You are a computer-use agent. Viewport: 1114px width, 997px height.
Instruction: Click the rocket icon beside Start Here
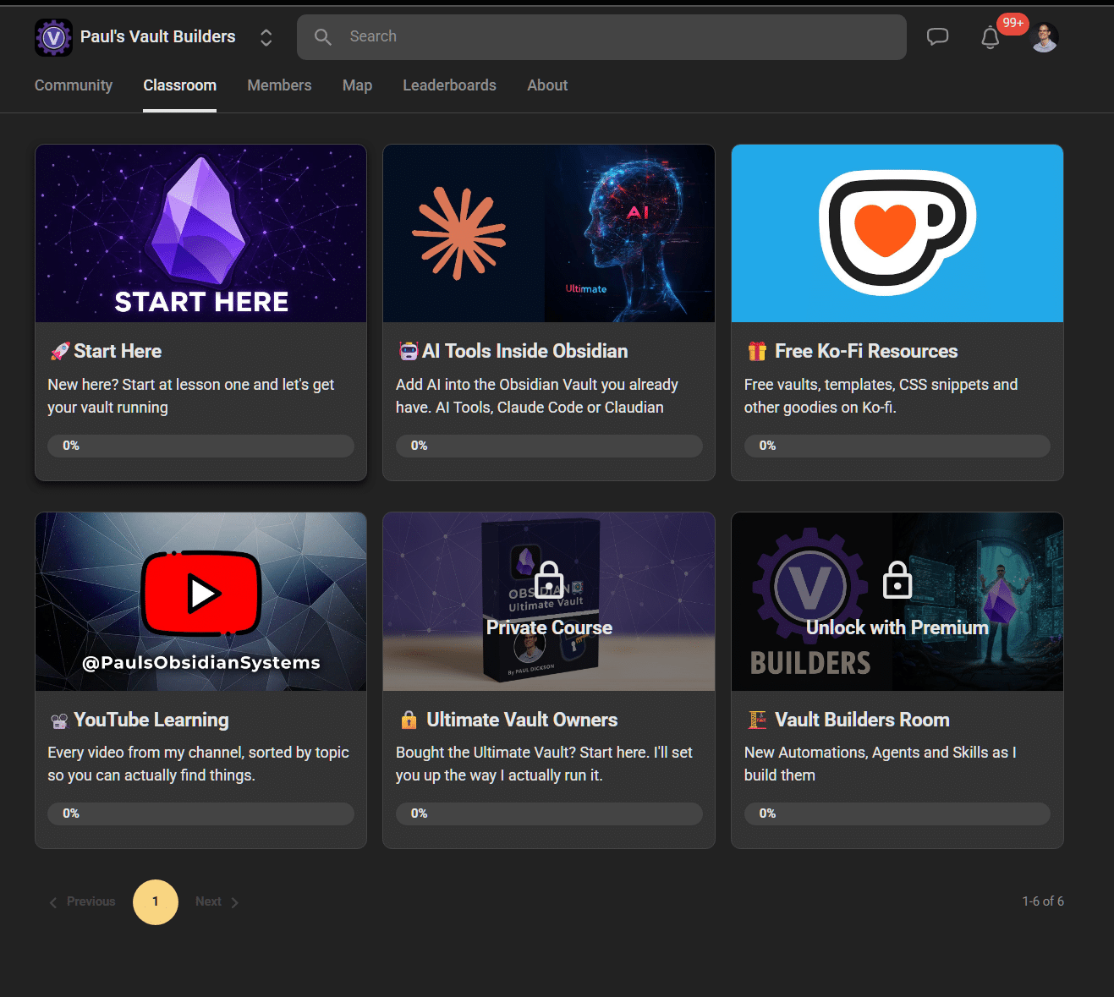tap(59, 351)
